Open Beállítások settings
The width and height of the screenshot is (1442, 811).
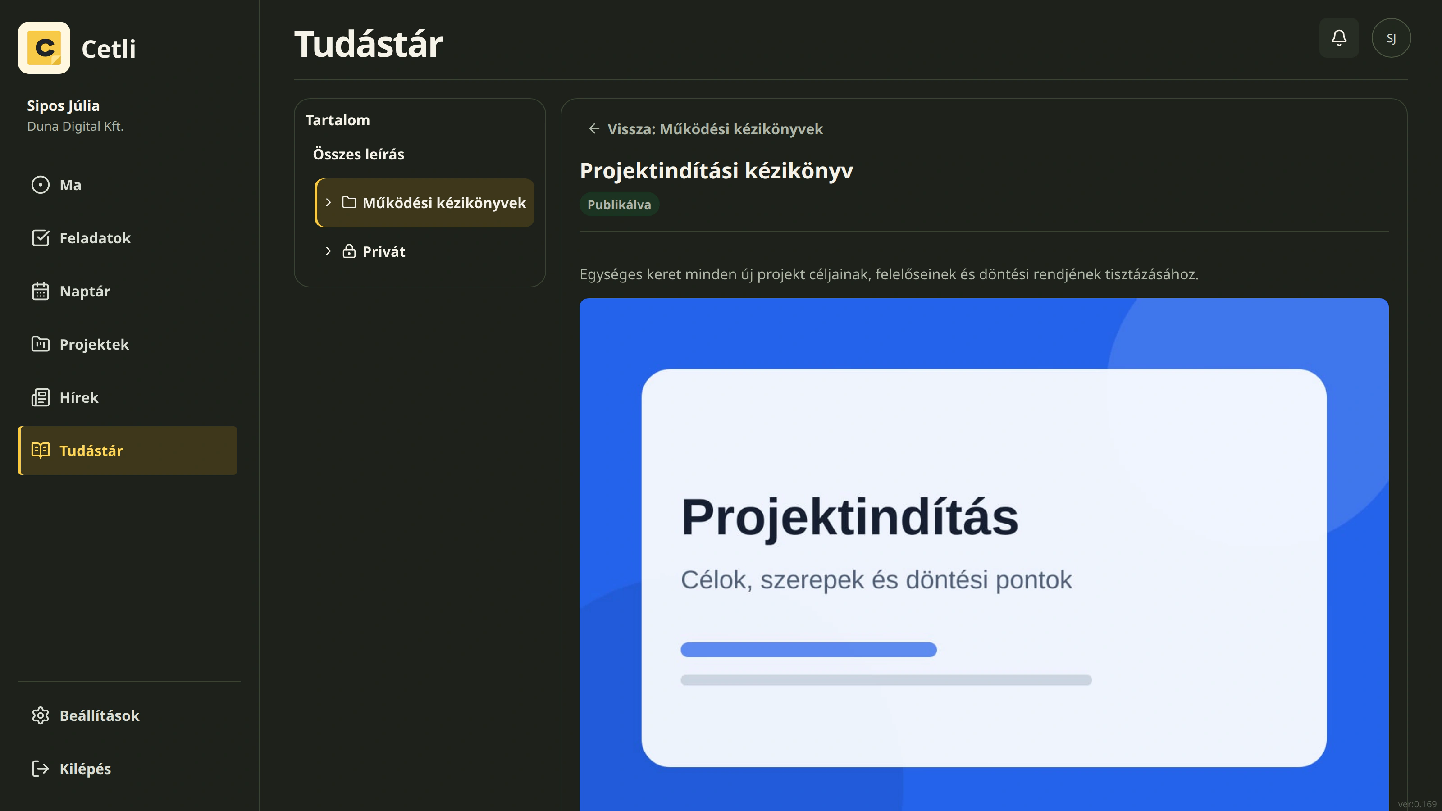(x=128, y=716)
